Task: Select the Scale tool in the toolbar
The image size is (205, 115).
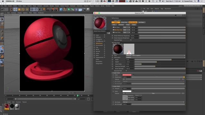Action: point(19,9)
